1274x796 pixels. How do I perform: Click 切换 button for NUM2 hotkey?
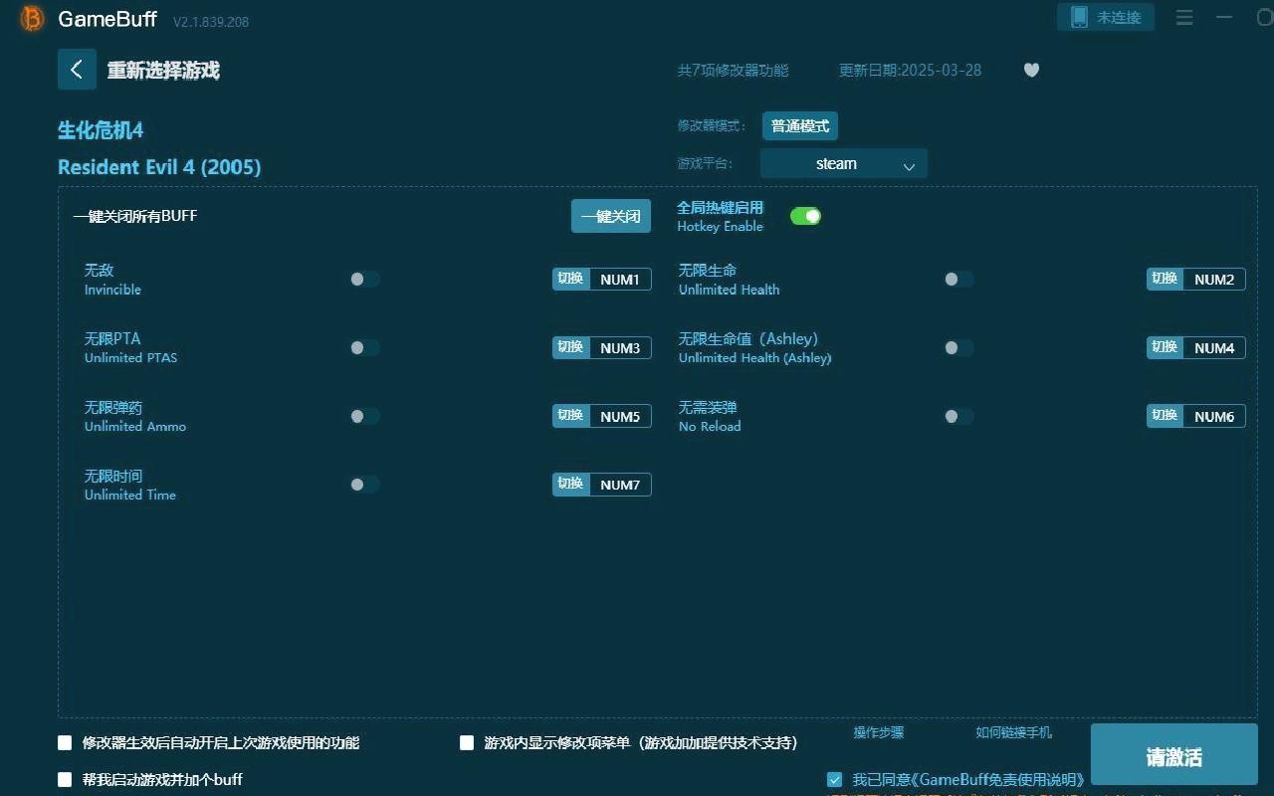pos(1166,279)
